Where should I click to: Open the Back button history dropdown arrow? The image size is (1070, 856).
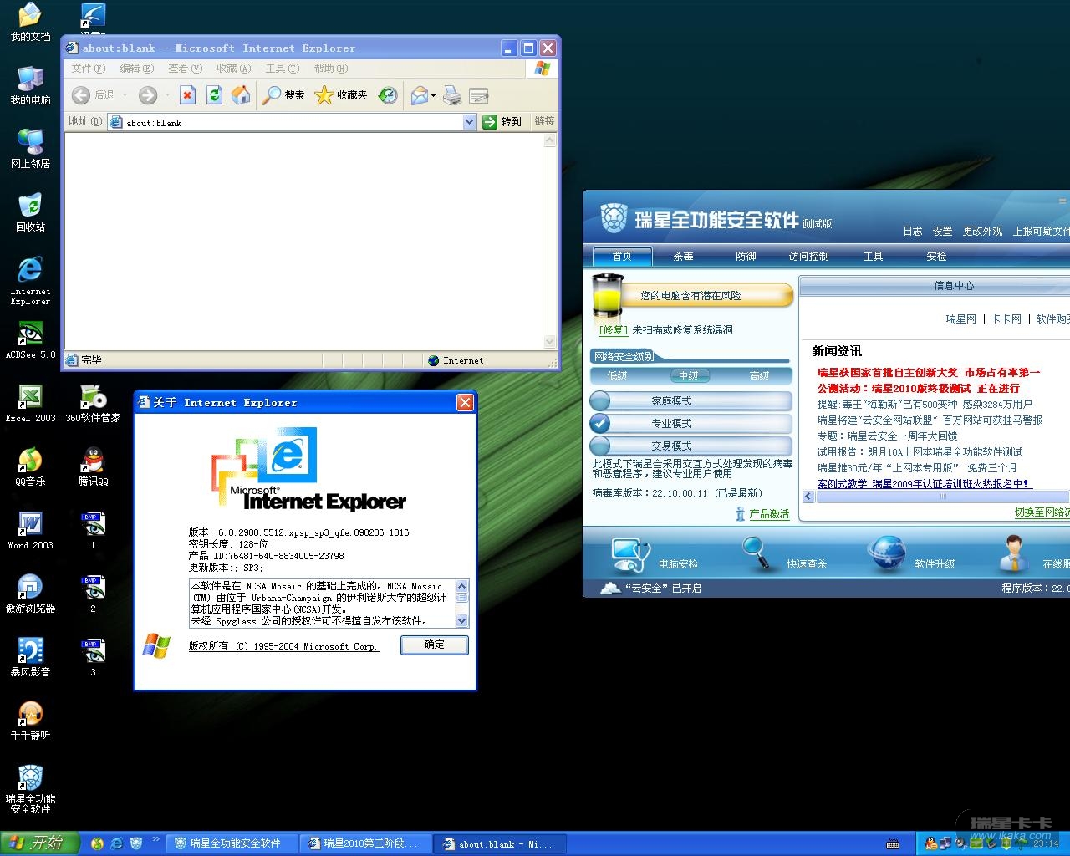tap(125, 95)
